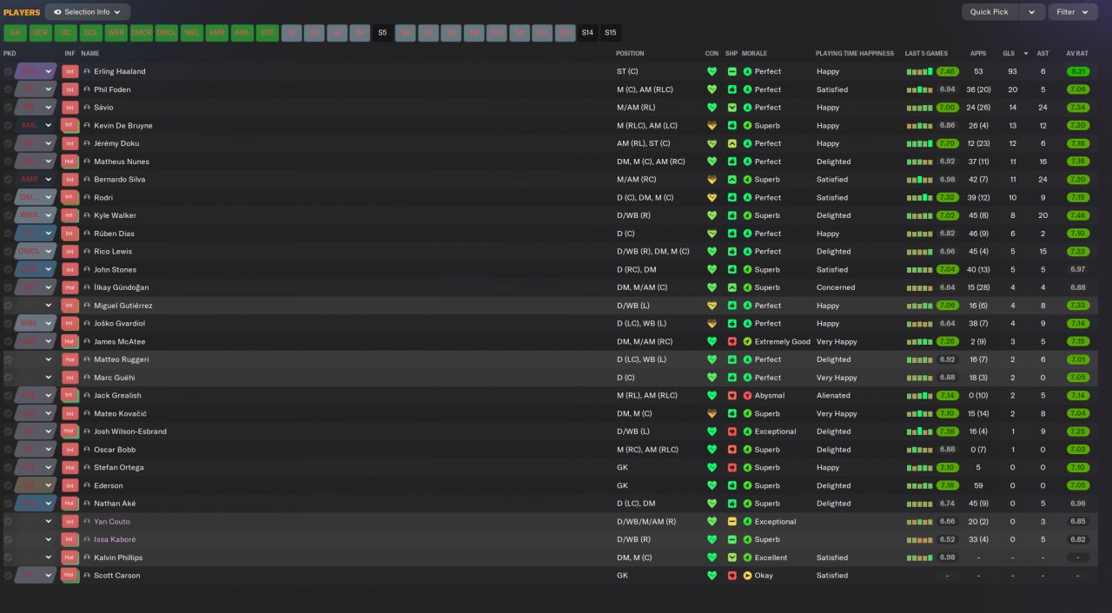Sort by the AV RAT column header

coord(1077,53)
